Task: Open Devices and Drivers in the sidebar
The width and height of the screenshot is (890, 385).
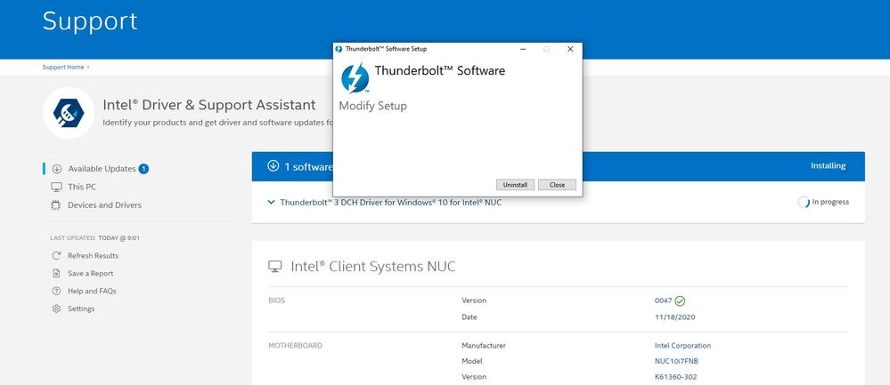Action: click(104, 205)
